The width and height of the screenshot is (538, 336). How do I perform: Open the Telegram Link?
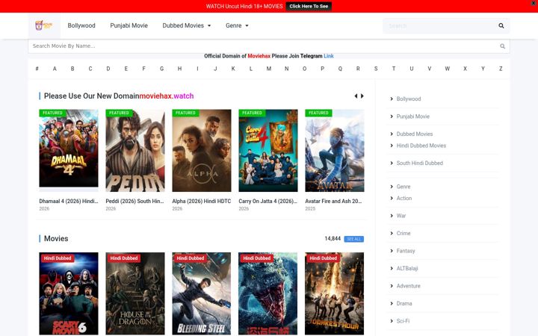pyautogui.click(x=328, y=56)
